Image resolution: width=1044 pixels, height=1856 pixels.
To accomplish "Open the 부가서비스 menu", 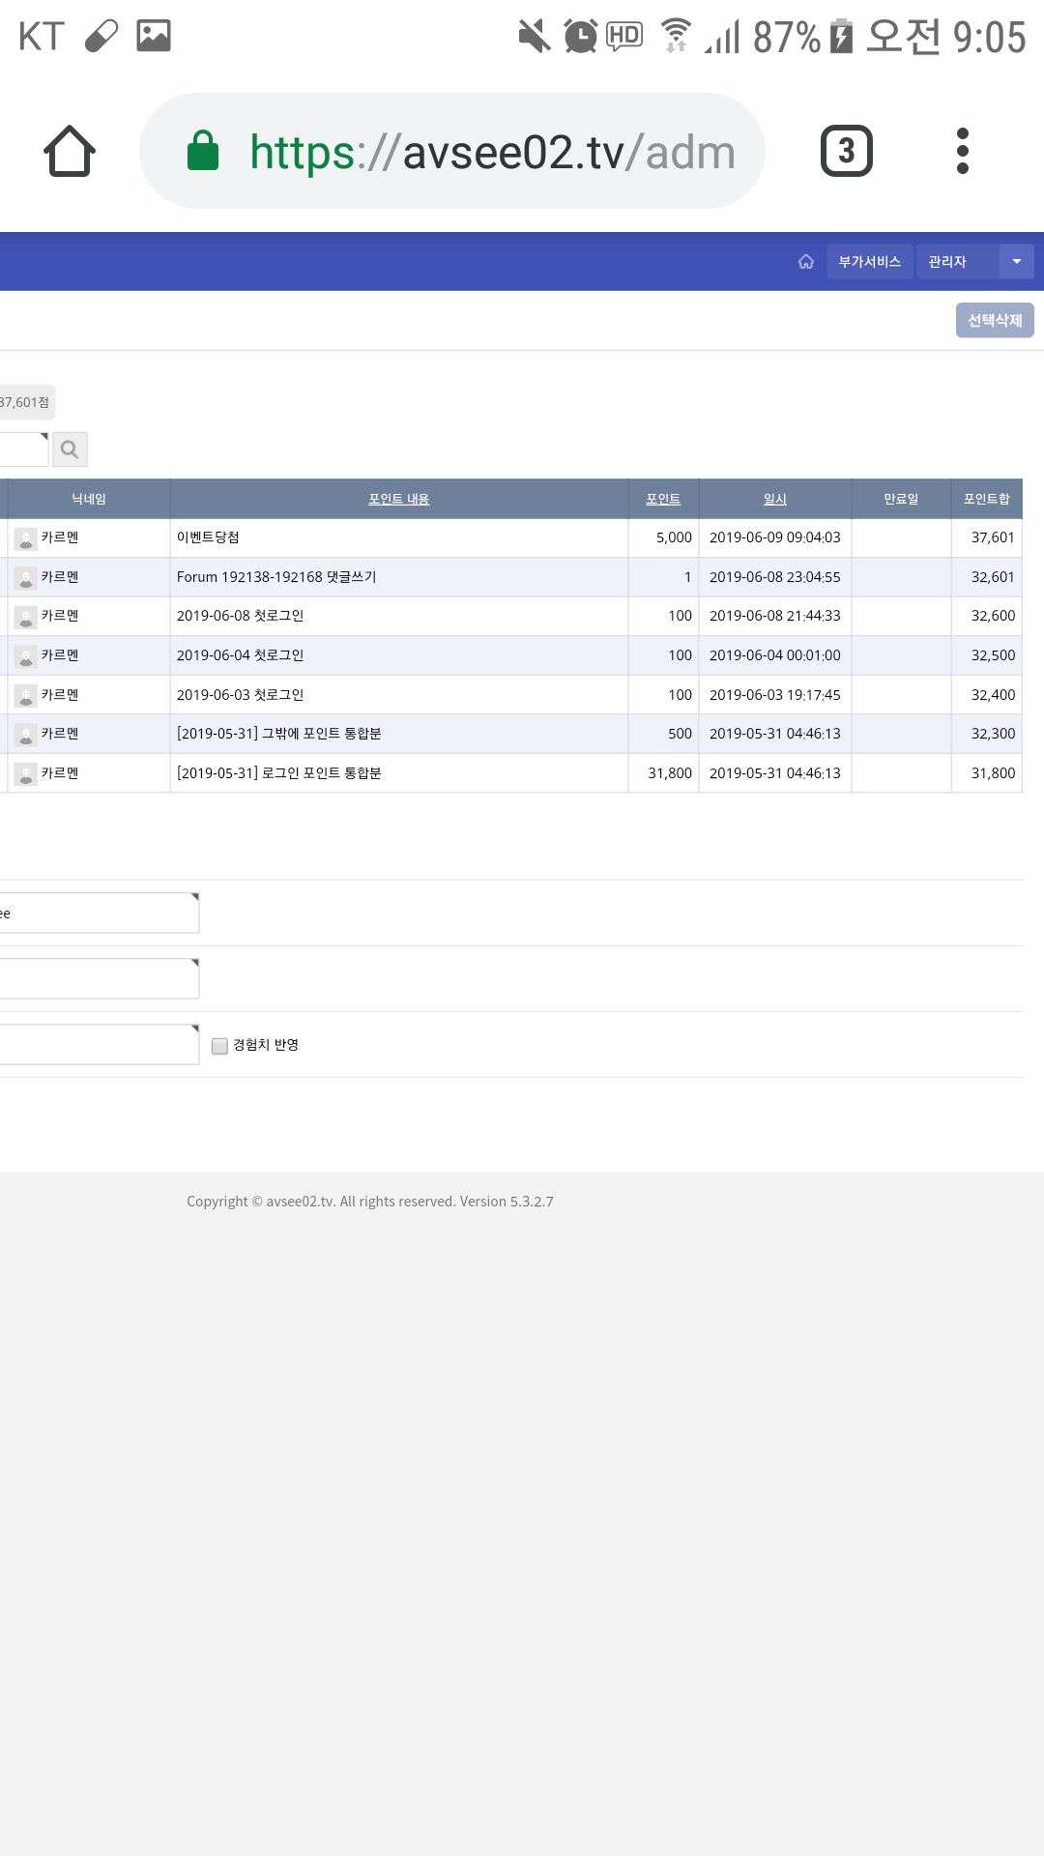I will tap(870, 262).
